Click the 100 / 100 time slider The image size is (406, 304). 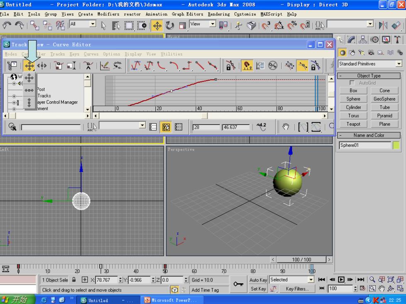click(302, 259)
